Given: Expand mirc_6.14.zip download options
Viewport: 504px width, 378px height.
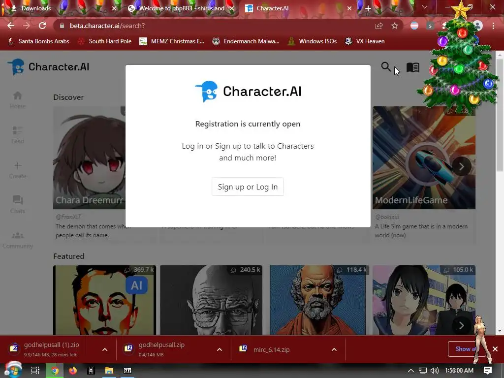Looking at the screenshot, I should (334, 349).
